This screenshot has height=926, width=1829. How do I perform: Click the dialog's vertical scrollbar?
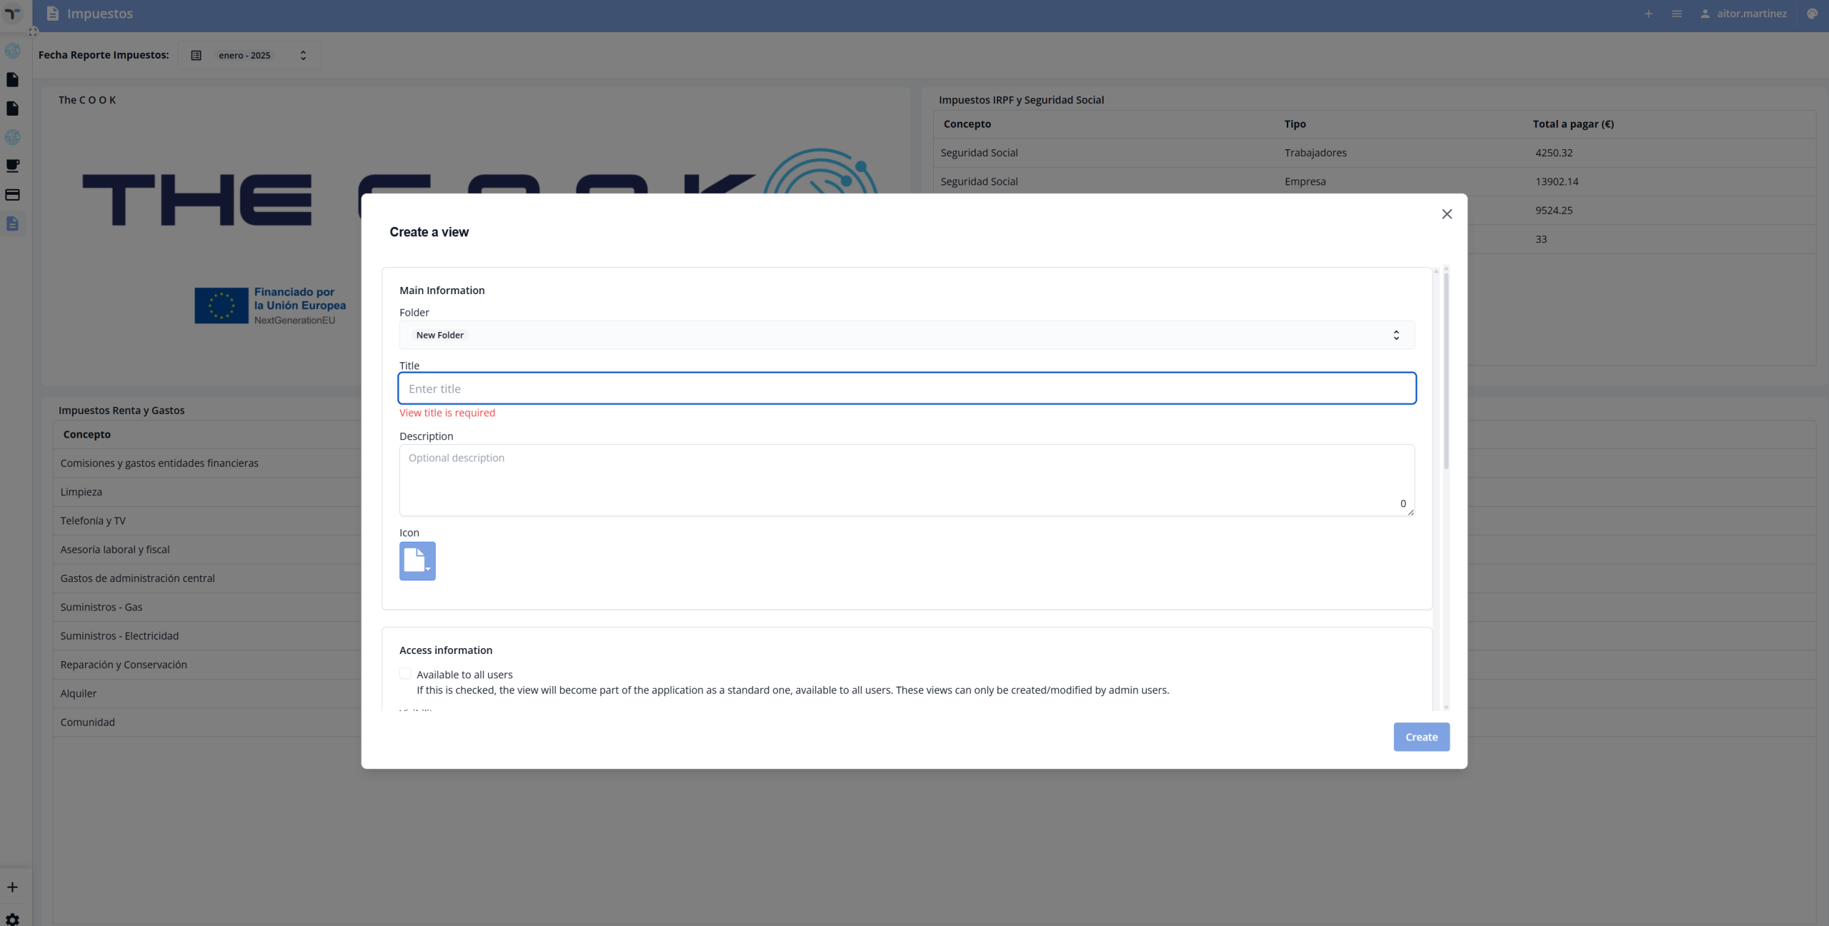coord(1446,371)
